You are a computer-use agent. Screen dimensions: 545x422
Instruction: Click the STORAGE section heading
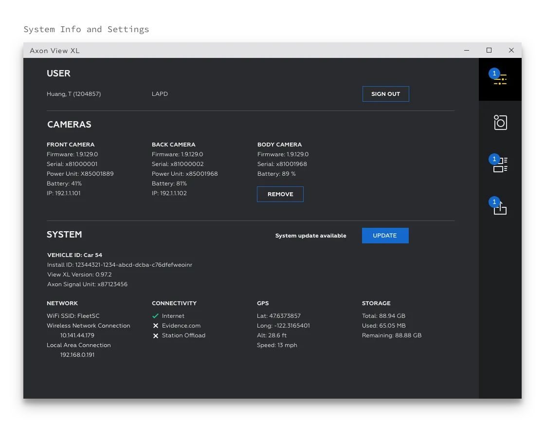tap(376, 303)
